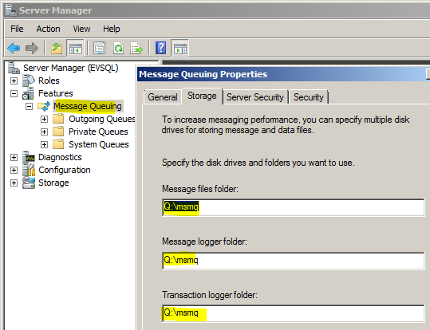
Task: Click the Message files folder input field
Action: tap(293, 207)
